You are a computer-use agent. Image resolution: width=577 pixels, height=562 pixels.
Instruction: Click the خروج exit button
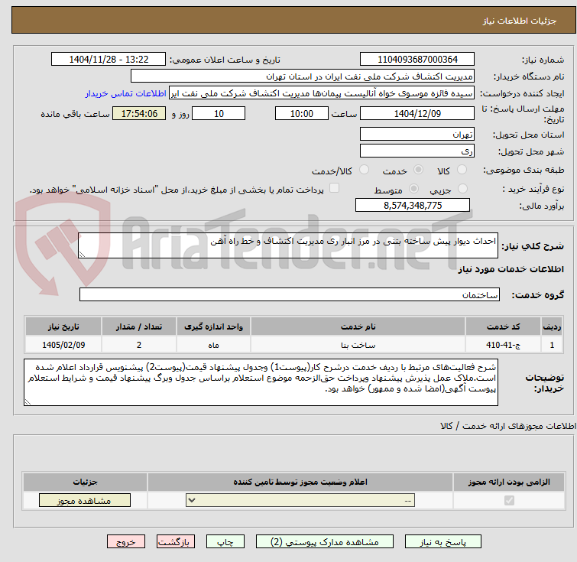pos(126,542)
